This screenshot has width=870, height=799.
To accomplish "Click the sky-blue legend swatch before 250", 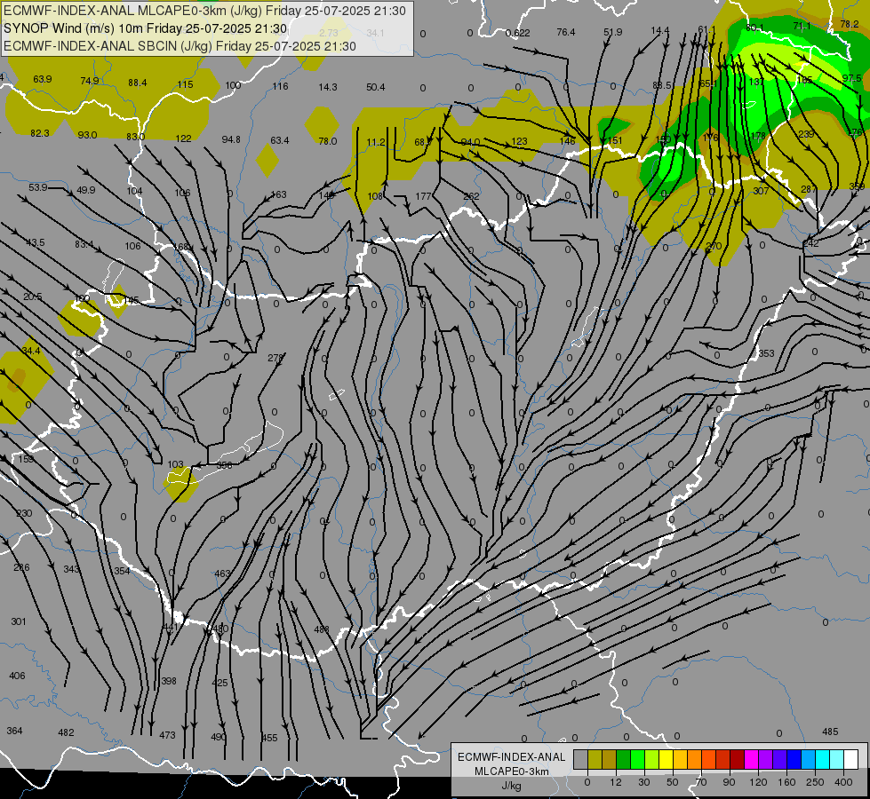I will click(x=809, y=760).
